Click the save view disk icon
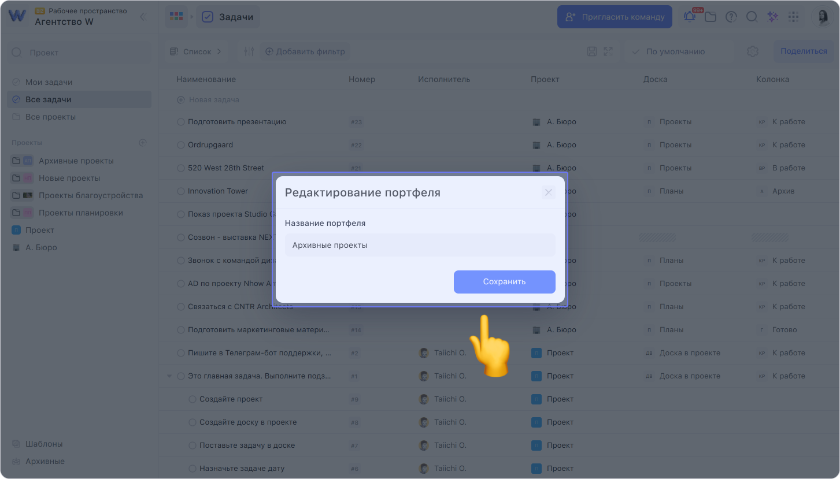 click(591, 51)
